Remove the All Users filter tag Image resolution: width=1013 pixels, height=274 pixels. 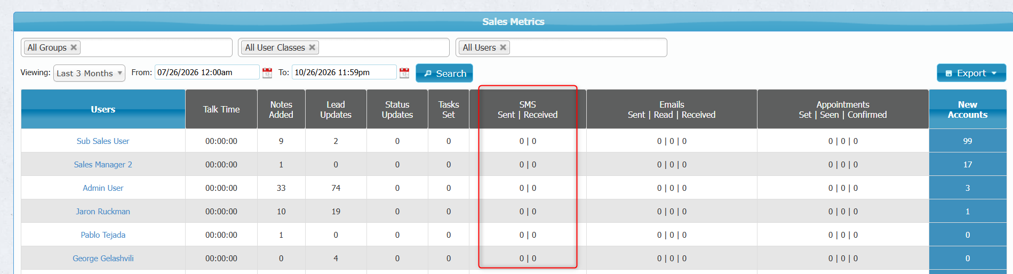click(502, 47)
